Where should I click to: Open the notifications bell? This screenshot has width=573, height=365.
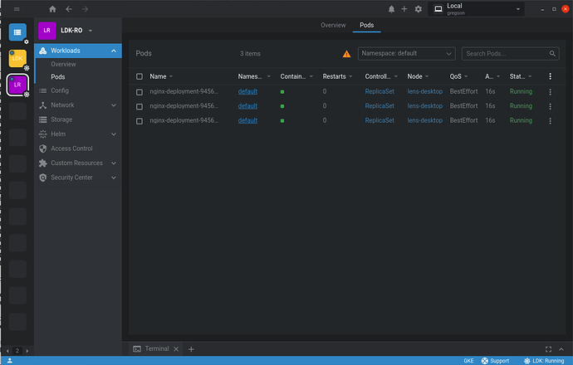tap(391, 9)
